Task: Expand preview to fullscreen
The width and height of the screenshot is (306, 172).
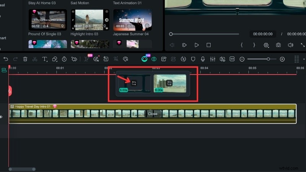Action: pos(303,45)
